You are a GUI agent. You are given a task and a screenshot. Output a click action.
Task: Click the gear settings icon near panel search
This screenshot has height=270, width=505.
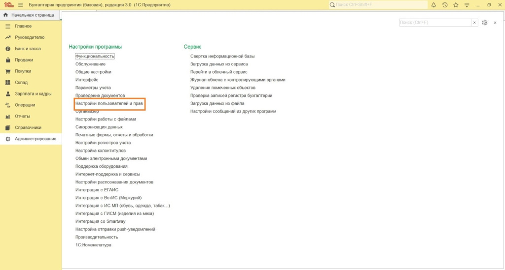click(485, 23)
